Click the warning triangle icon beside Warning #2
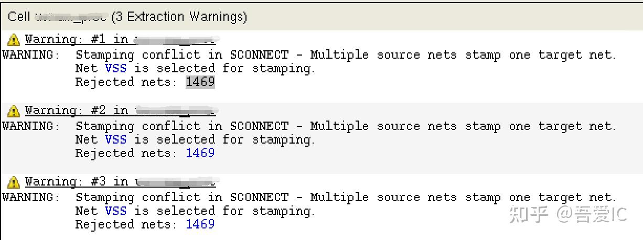 (x=15, y=111)
